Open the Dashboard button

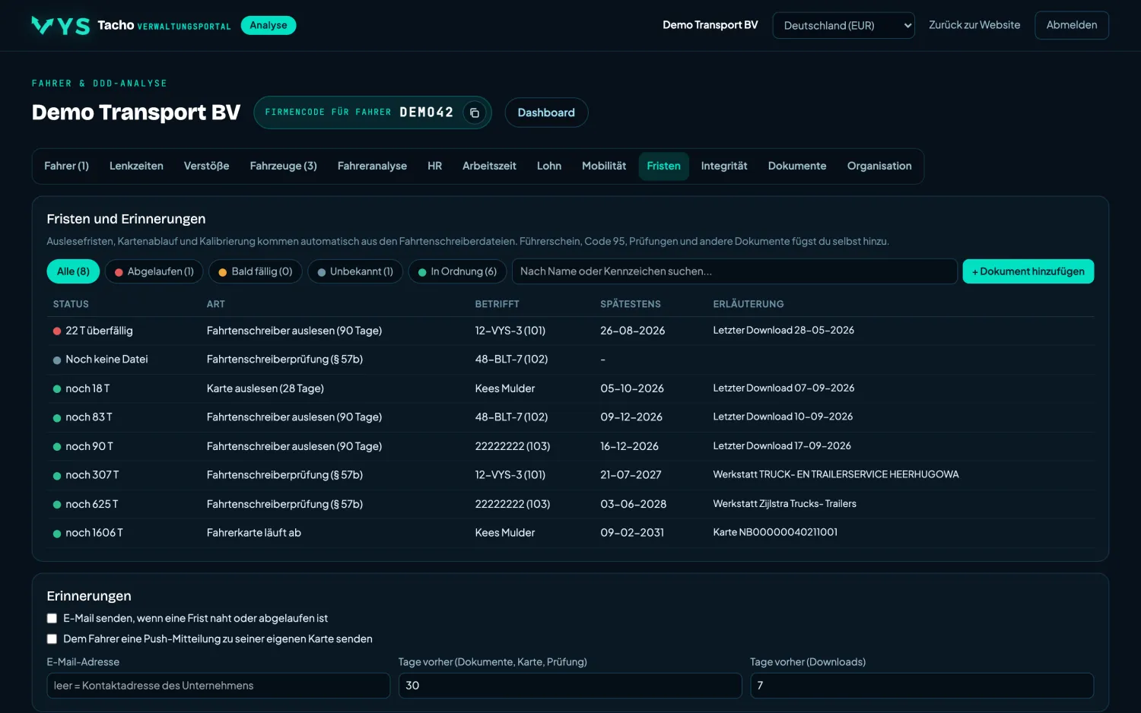[546, 112]
